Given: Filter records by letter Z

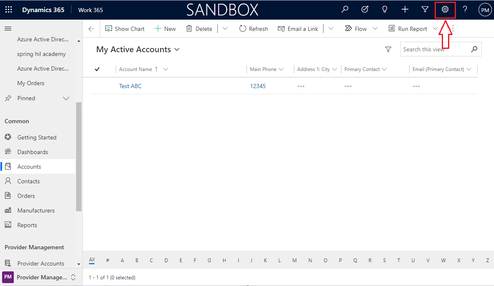Looking at the screenshot, I should (x=487, y=260).
